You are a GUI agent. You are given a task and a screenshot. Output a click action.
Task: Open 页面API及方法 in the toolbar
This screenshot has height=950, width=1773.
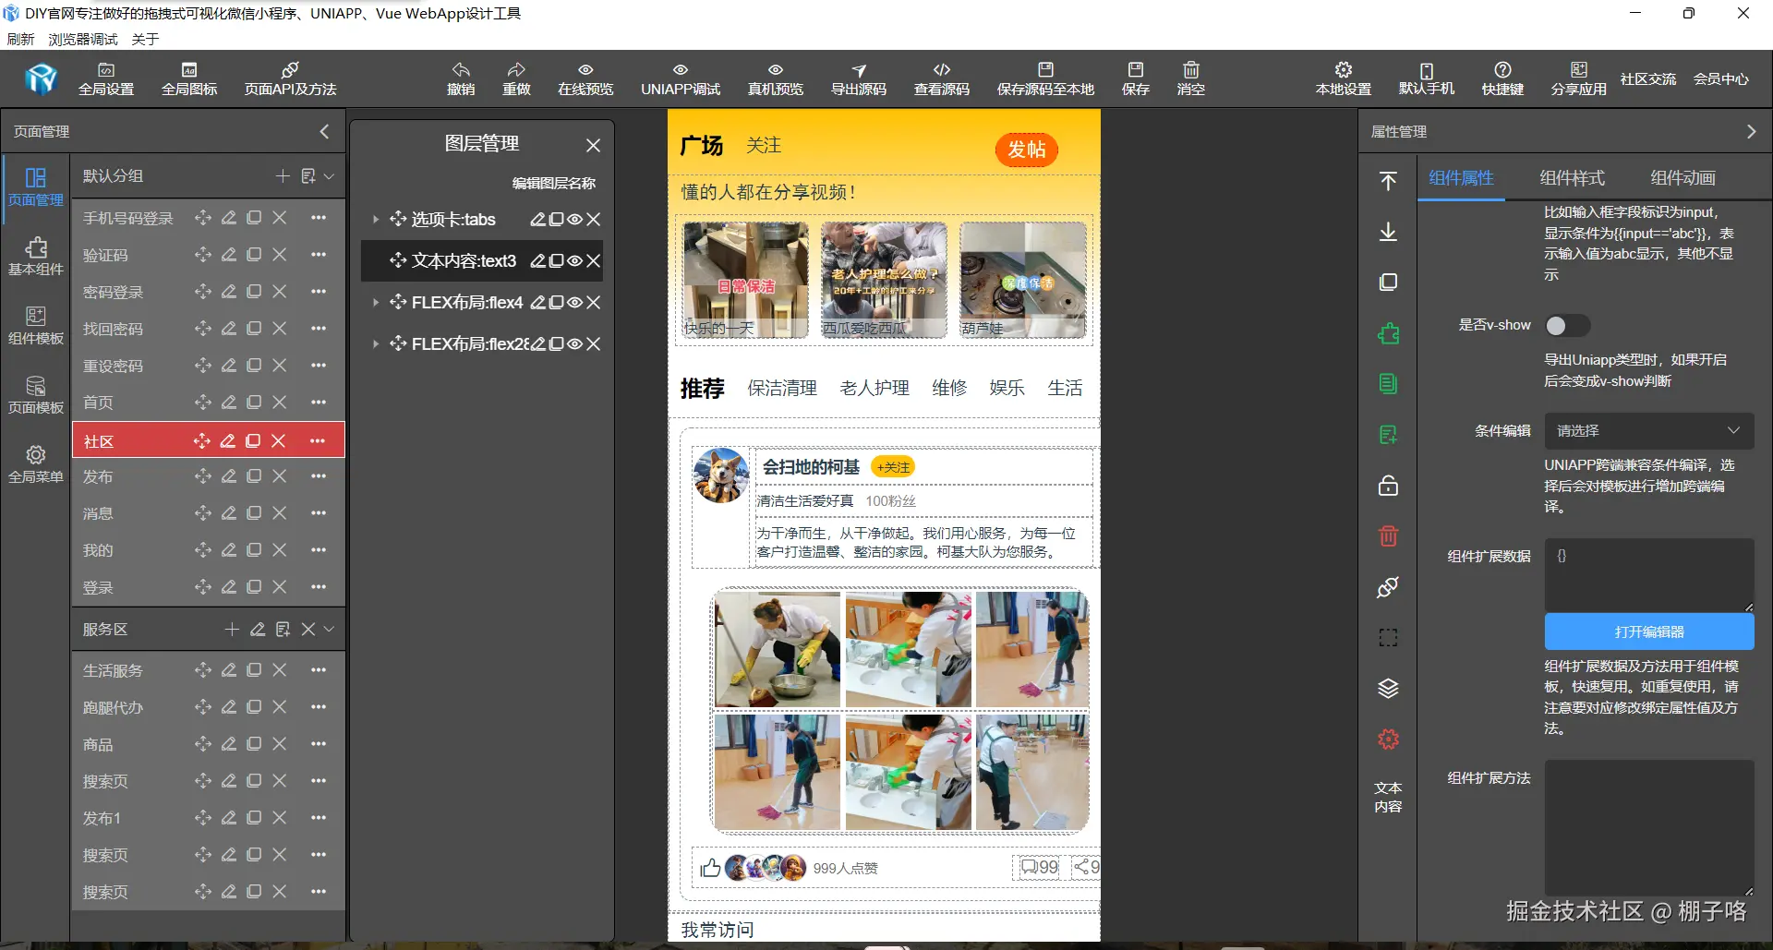coord(290,78)
